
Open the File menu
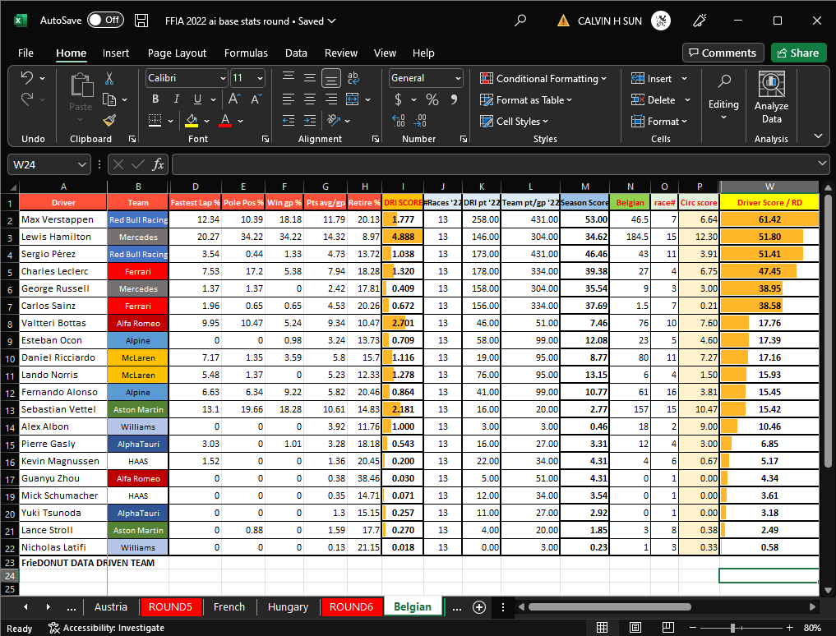click(x=25, y=53)
